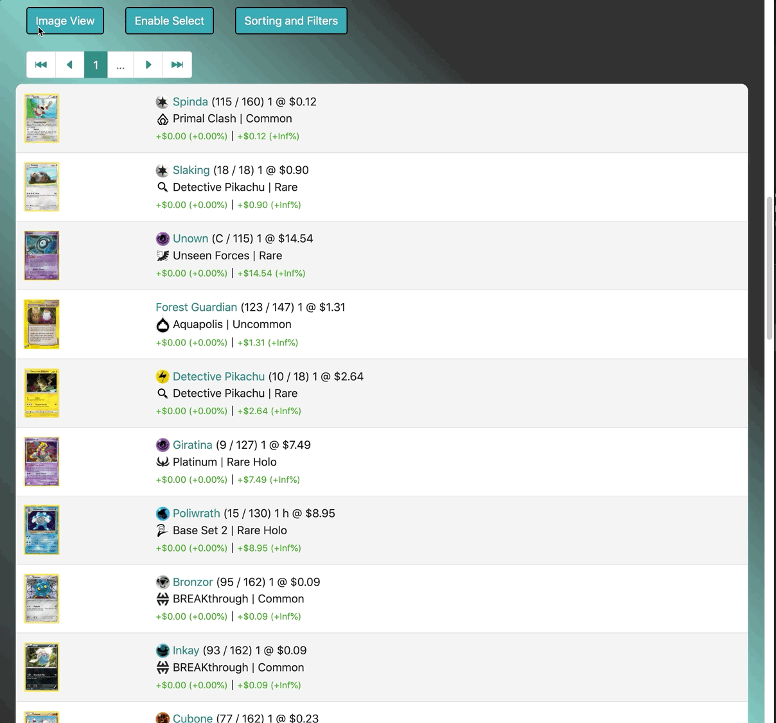This screenshot has width=776, height=723.
Task: Open the Poliwrath card link
Action: pos(196,513)
